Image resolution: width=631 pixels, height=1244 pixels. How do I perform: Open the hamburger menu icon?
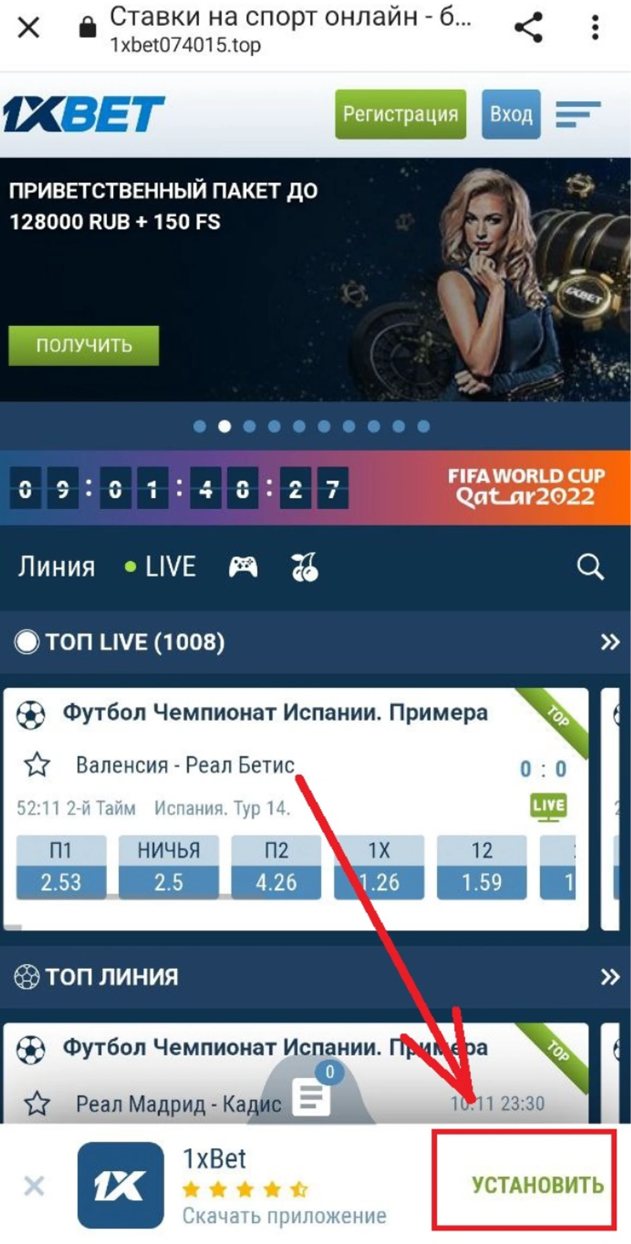tap(577, 115)
